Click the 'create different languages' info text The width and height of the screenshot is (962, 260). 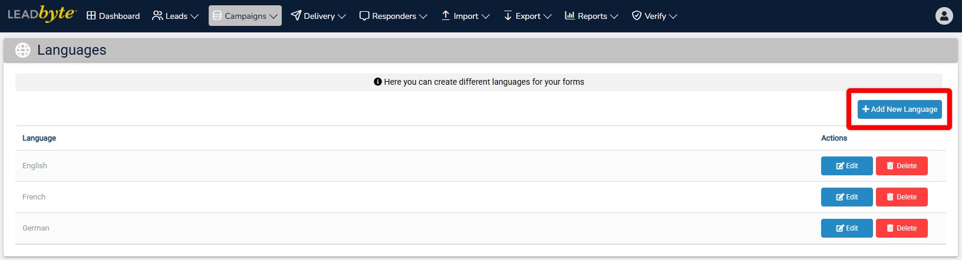pos(484,82)
